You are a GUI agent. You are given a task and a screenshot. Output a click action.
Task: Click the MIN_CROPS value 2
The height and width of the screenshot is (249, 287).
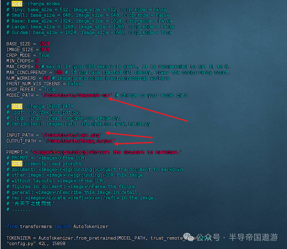point(37,61)
